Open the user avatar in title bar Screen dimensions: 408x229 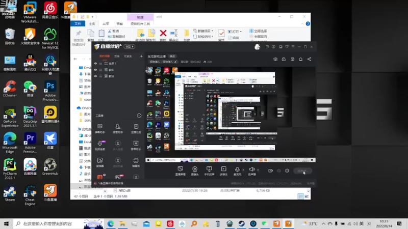click(x=257, y=47)
